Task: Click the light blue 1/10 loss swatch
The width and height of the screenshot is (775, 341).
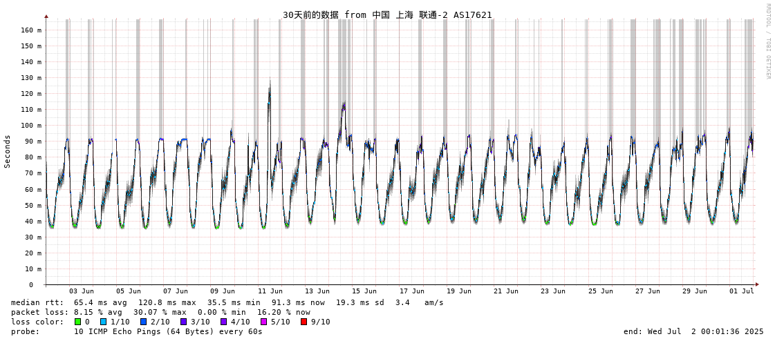Action: point(103,322)
